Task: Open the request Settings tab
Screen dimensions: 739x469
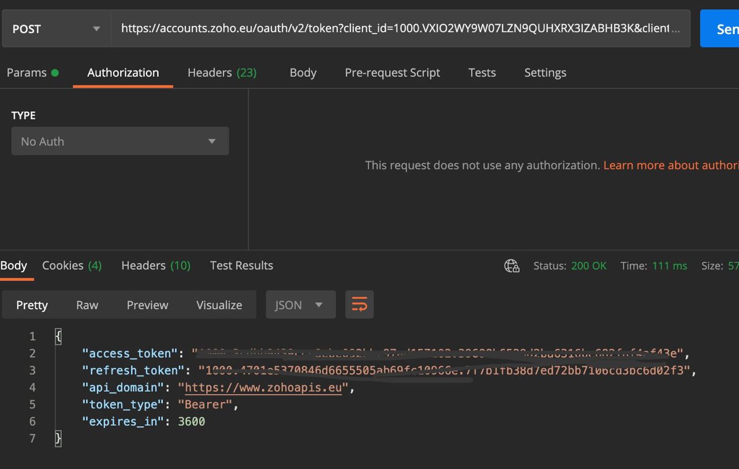Action: click(545, 73)
